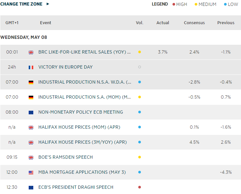
Task: Click US flag beside MBA Mortgage Applications
Action: [31, 172]
